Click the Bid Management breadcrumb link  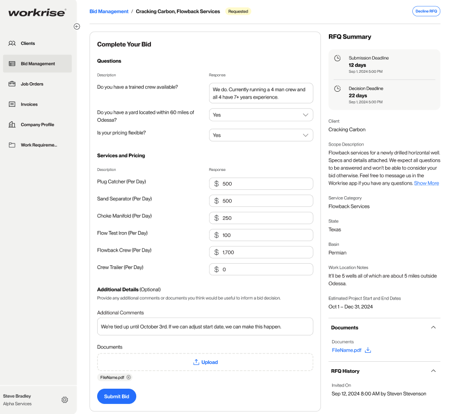[x=109, y=12]
